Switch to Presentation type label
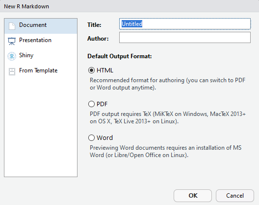 pos(35,40)
